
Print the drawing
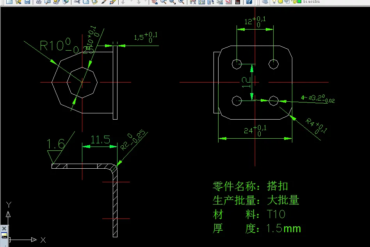tap(38, 2)
